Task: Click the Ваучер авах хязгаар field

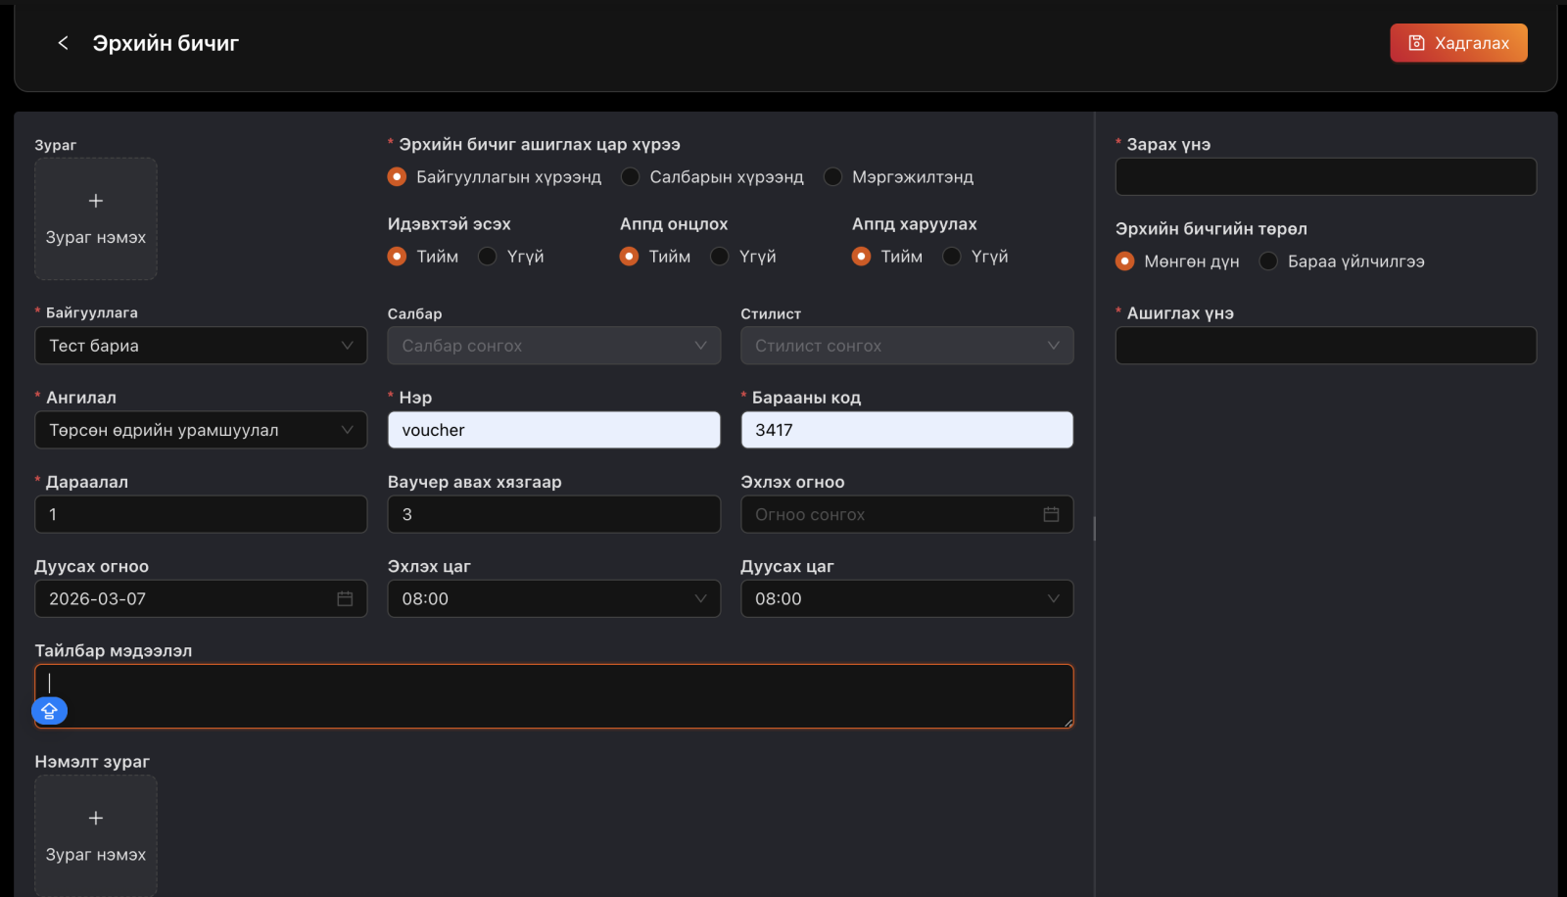Action: coord(553,514)
